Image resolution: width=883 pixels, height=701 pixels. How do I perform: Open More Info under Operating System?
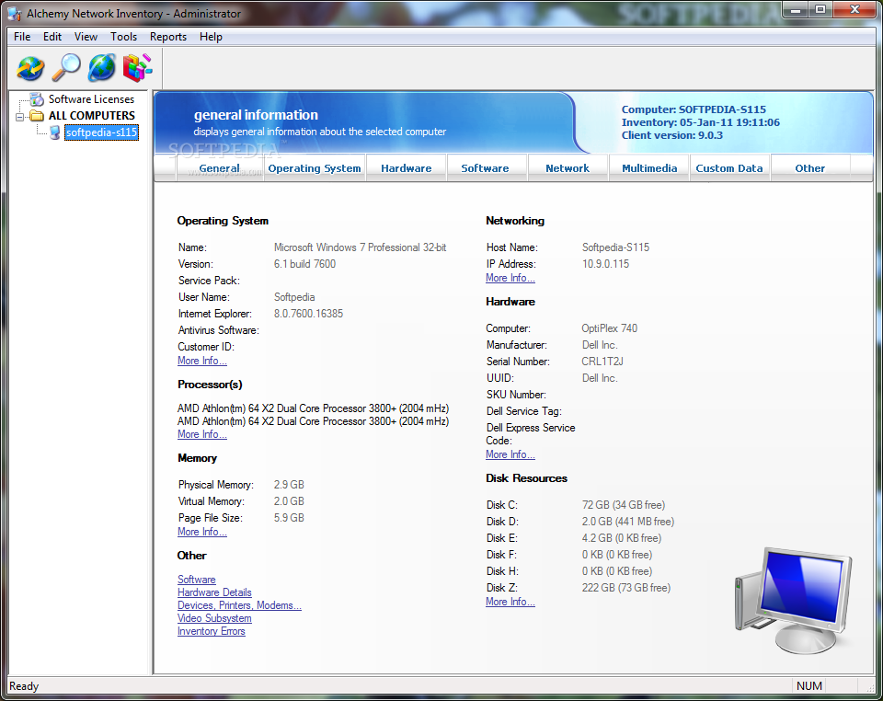(x=202, y=361)
